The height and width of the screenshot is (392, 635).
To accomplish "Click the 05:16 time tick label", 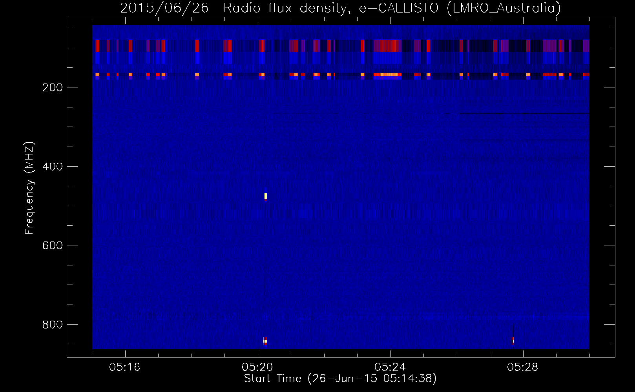I will [125, 367].
